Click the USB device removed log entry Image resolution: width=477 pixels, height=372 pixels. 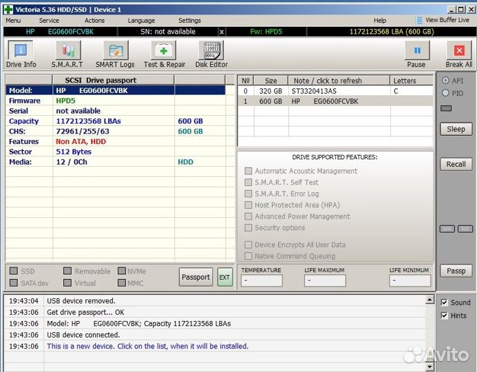pyautogui.click(x=81, y=301)
